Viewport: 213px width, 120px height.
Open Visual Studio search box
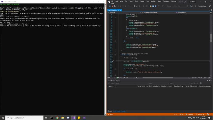pyautogui.click(x=182, y=2)
